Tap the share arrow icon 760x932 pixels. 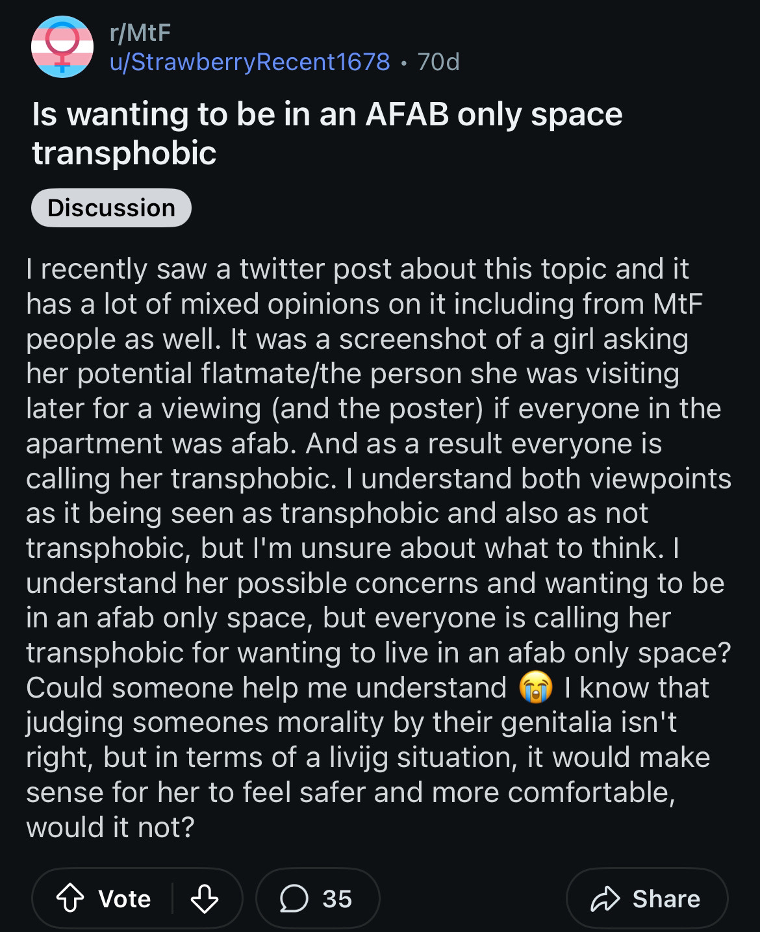click(605, 899)
